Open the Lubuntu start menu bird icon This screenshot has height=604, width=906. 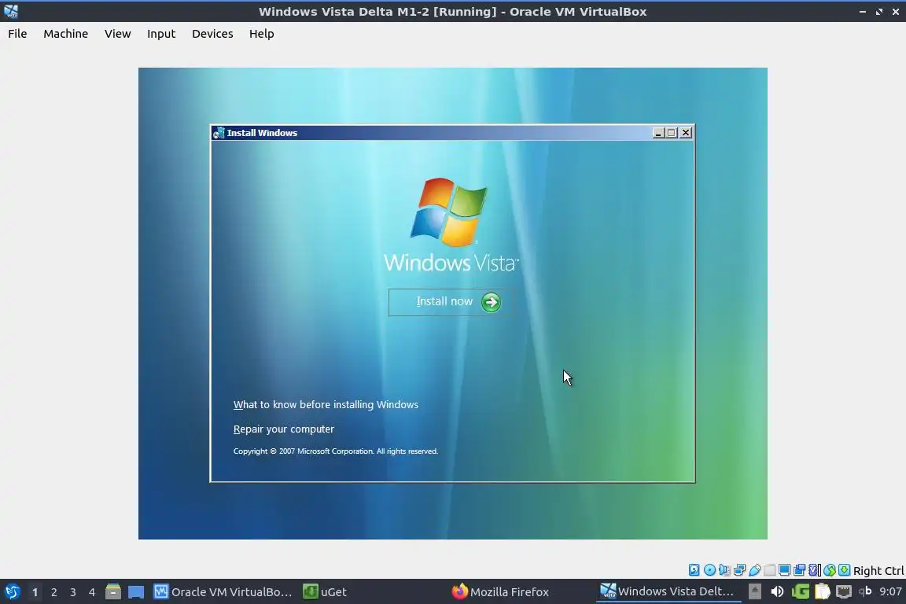12,591
